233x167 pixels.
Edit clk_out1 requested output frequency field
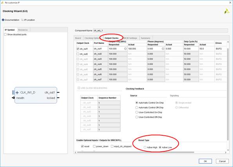(117, 48)
